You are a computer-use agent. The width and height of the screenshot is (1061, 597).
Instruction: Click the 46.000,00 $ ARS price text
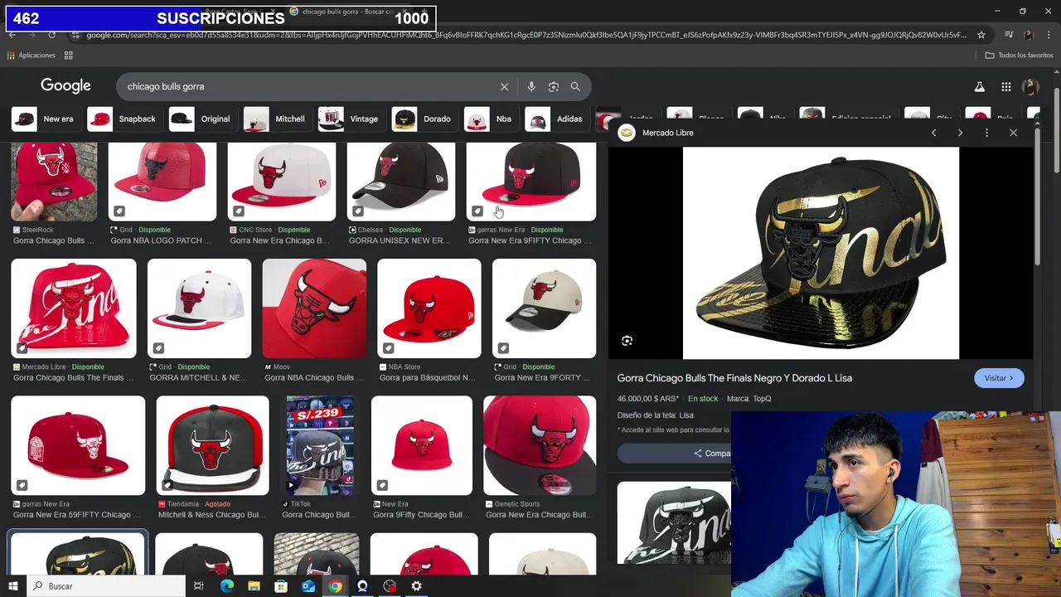pos(647,399)
